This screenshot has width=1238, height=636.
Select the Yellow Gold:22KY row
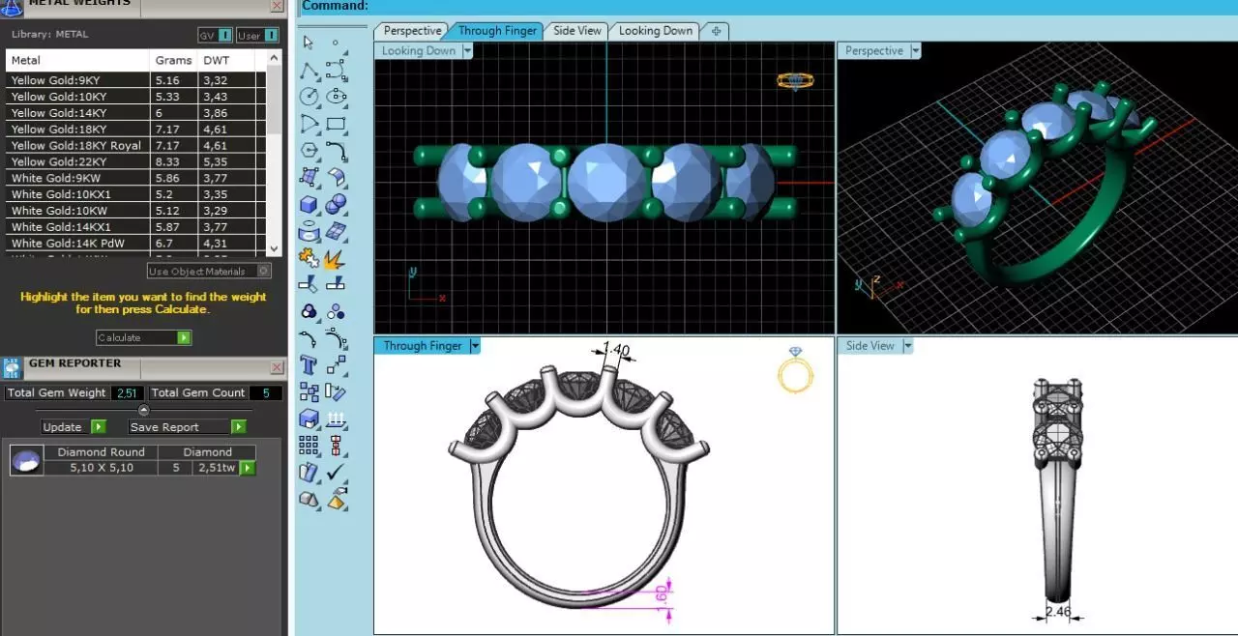[x=136, y=162]
